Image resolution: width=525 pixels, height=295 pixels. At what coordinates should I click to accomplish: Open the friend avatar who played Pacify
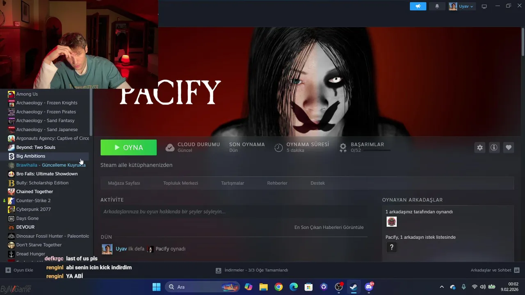click(392, 222)
